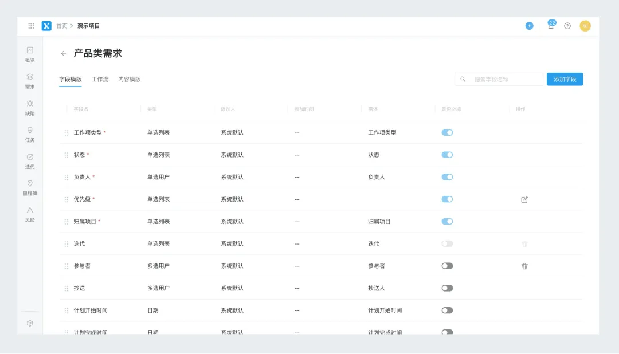
Task: Open 概览 overview in sidebar
Action: pos(30,54)
